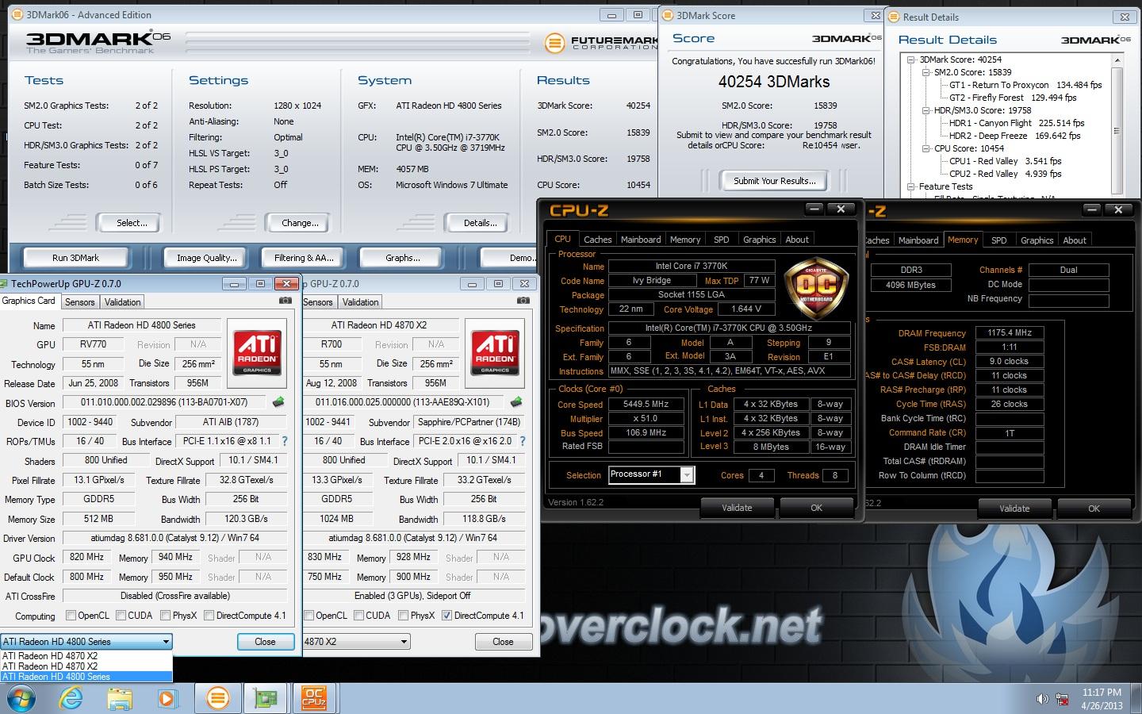Choose first ATI Radeon HD 4870 X2 entry
Viewport: 1142px width, 714px height.
point(86,656)
